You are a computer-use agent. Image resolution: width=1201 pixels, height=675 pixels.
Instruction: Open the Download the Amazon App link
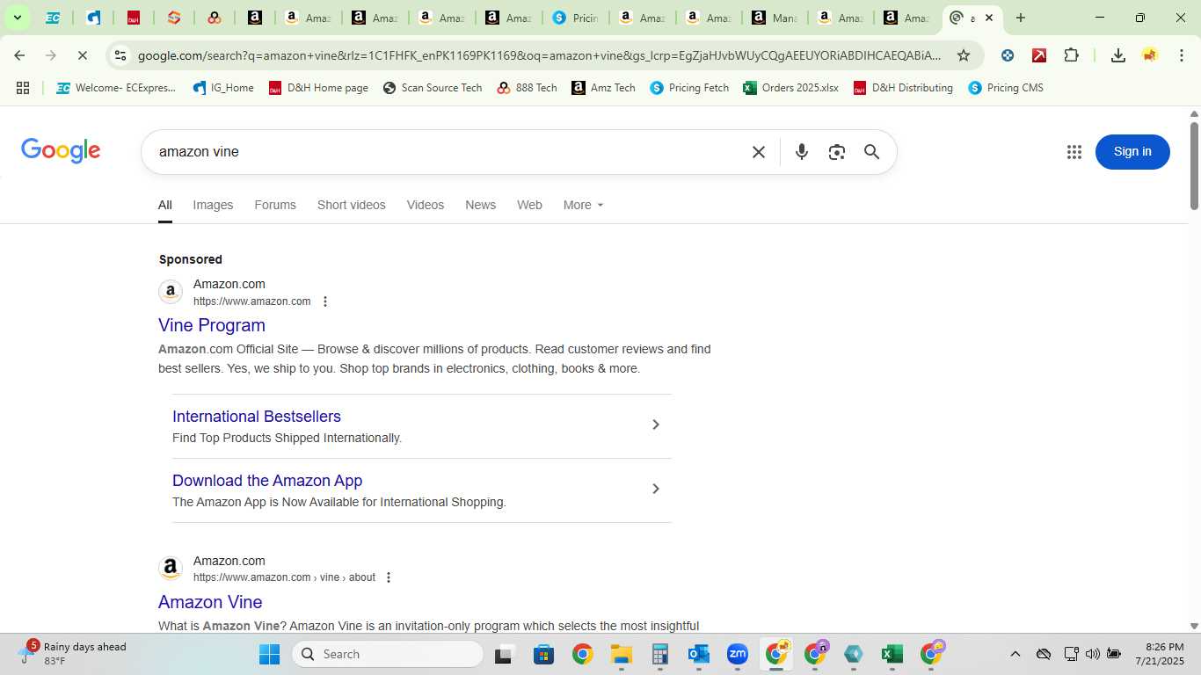[x=267, y=481]
